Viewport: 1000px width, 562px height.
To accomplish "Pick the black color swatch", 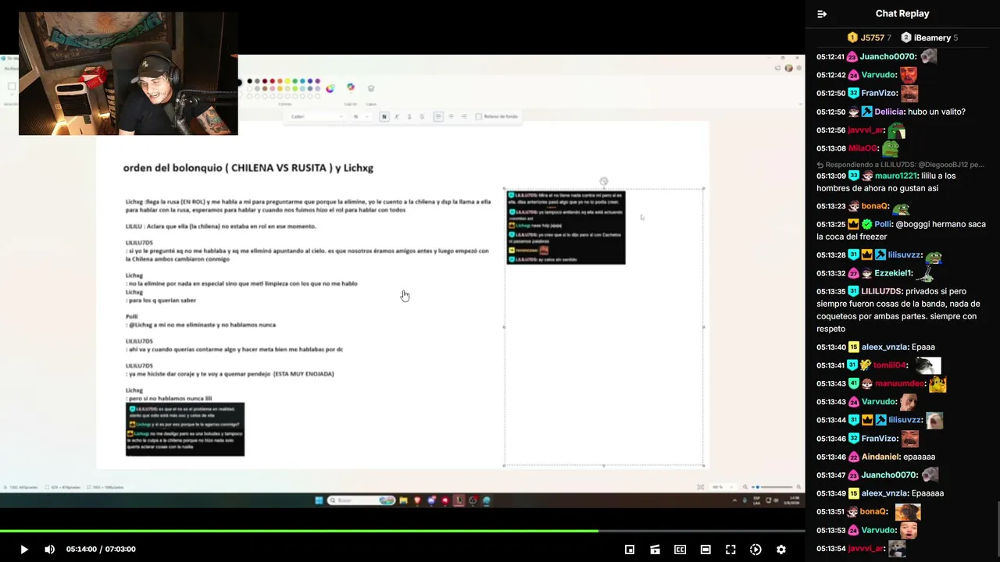I will [x=250, y=81].
